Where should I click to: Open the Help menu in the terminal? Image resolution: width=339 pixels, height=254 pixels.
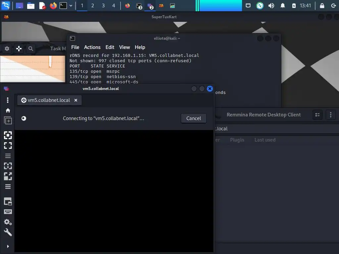[140, 47]
